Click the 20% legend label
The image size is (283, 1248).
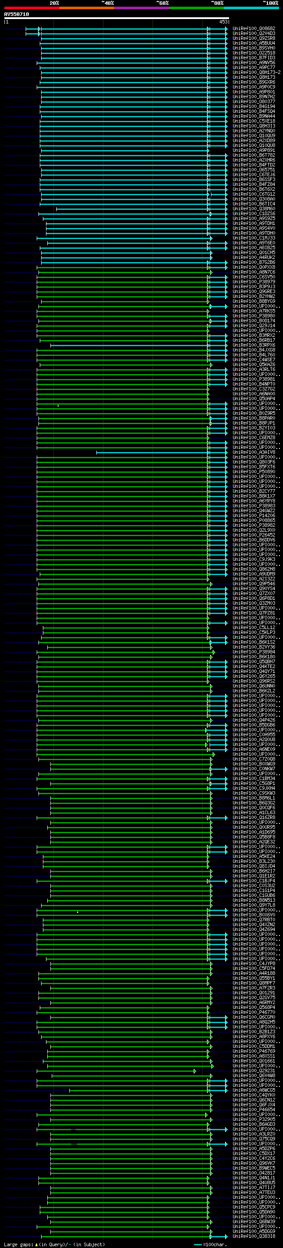point(54,3)
